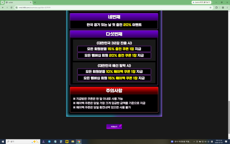Click the 대한민국 예선 탈락 시 heading
This screenshot has width=230, height=144.
click(114, 66)
